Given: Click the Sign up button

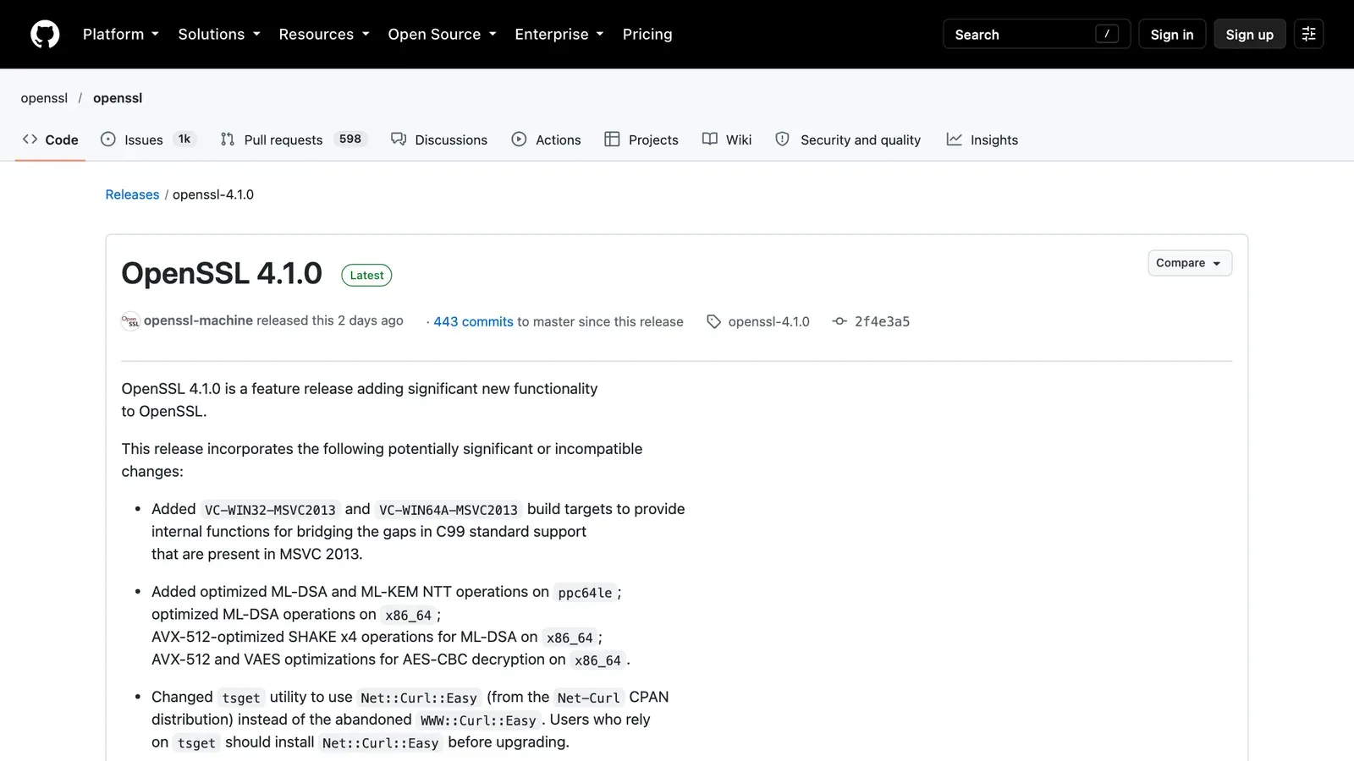Looking at the screenshot, I should [x=1250, y=35].
